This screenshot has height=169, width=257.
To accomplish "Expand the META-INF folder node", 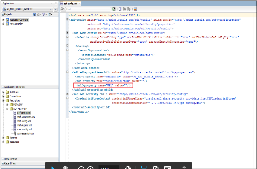I will pyautogui.click(x=7, y=104).
